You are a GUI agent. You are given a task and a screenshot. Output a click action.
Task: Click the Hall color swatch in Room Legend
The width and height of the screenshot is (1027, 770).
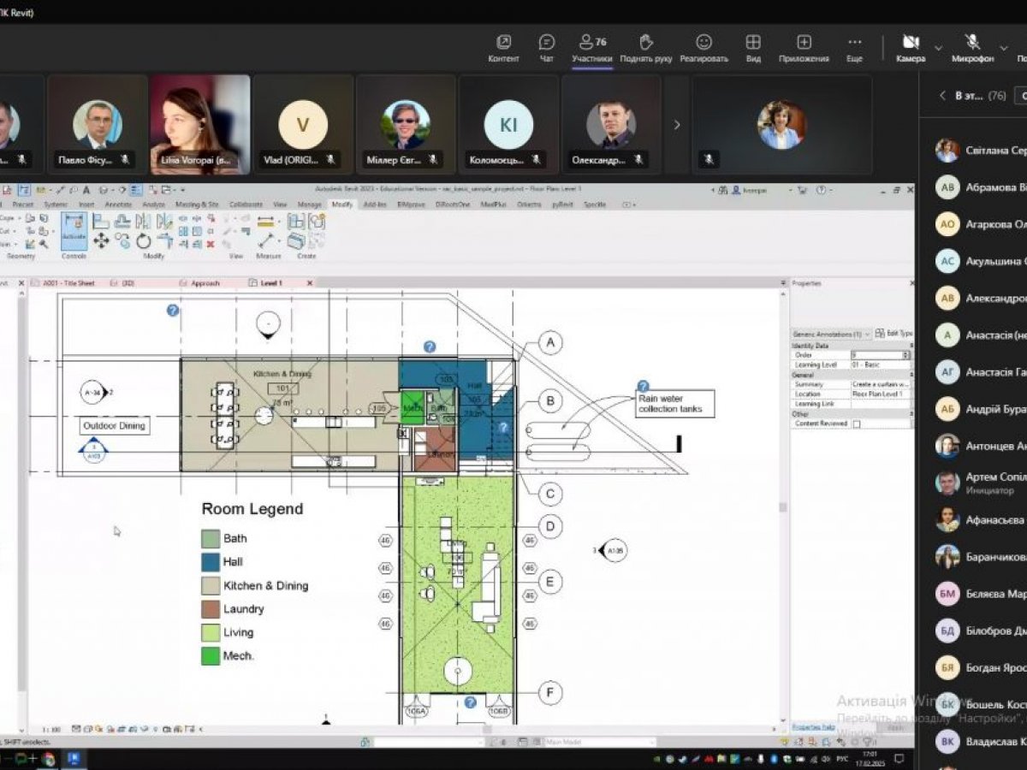pos(210,561)
